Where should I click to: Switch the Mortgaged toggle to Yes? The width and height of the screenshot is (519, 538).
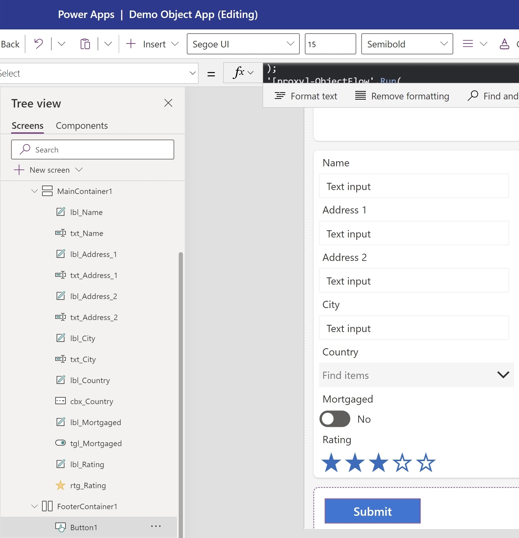334,419
